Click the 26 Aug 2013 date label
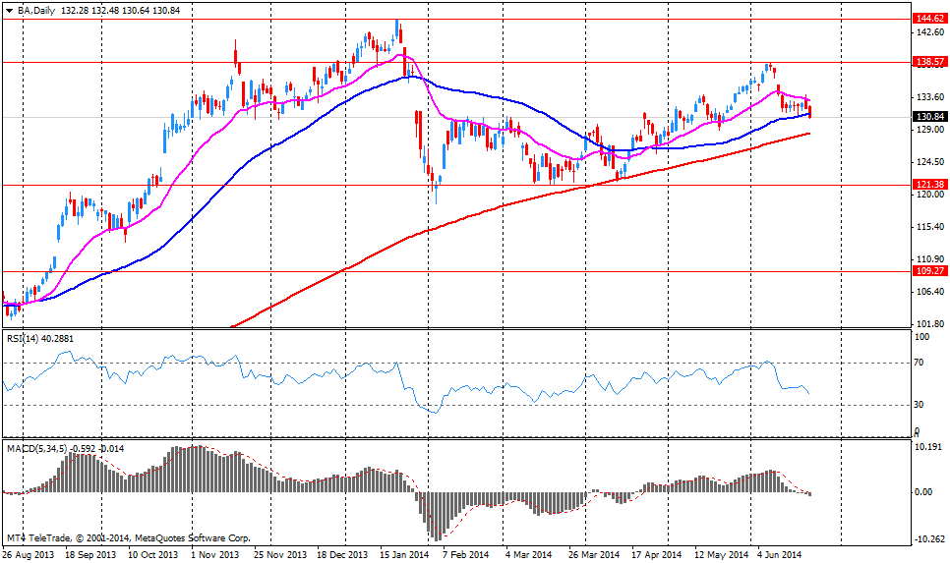Image resolution: width=950 pixels, height=563 pixels. pos(26,555)
